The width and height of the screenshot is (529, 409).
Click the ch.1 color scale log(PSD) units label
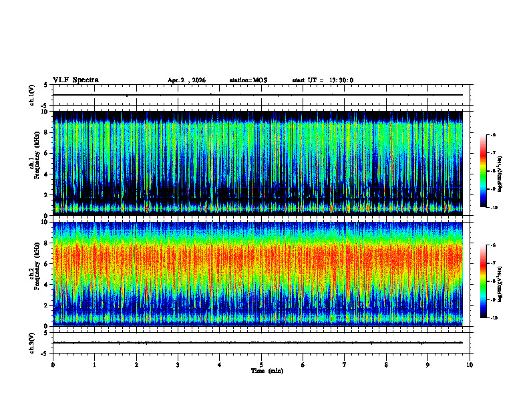point(500,174)
